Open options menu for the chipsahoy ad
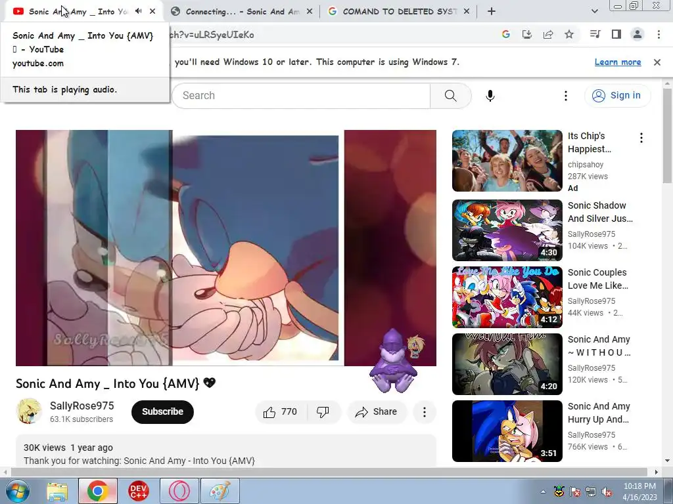This screenshot has height=504, width=673. 641,138
